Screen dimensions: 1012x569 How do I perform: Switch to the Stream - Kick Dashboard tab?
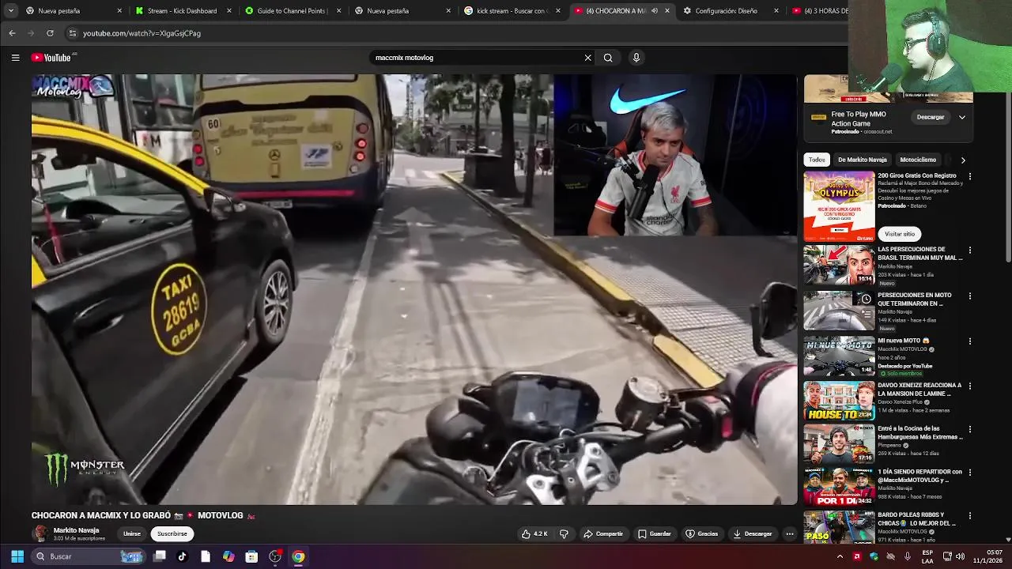[182, 11]
